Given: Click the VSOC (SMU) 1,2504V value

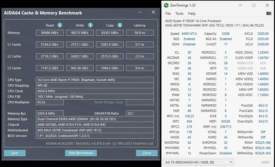Looking at the screenshot, I should pyautogui.click(x=263, y=52).
